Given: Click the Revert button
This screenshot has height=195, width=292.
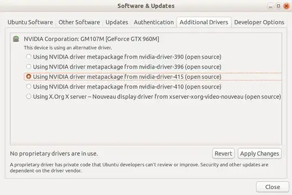Looking at the screenshot, I should coord(223,153).
